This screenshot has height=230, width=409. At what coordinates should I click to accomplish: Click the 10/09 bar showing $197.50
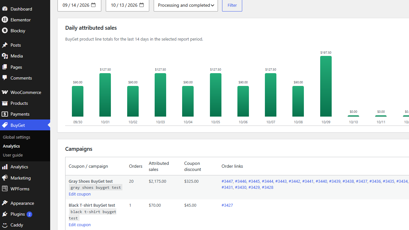326,86
